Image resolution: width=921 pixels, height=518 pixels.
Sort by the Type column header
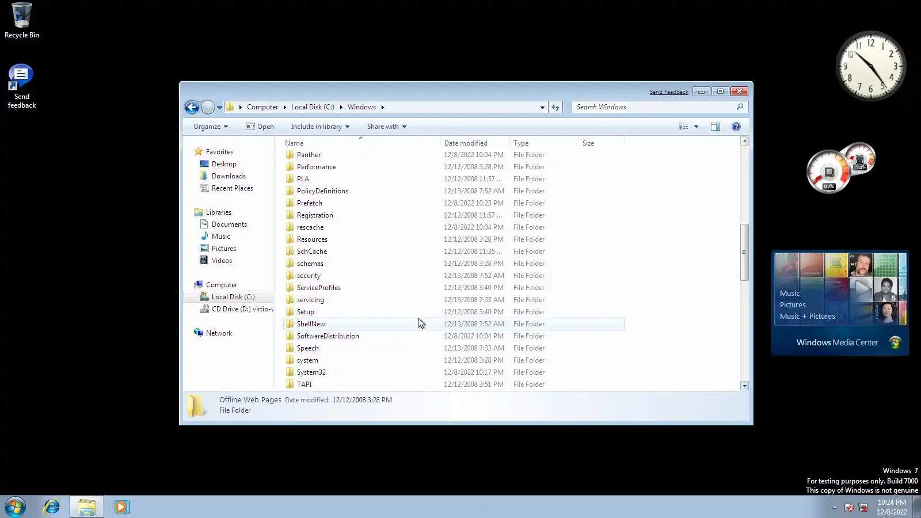pos(544,143)
